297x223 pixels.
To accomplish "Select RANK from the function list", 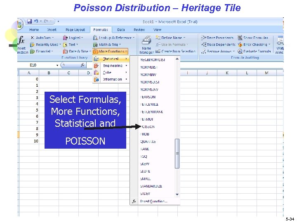I will pos(144,149).
